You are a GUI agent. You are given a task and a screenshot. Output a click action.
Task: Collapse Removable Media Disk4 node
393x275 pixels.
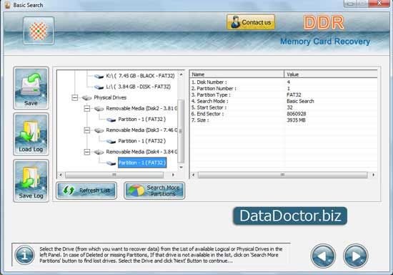[87, 152]
